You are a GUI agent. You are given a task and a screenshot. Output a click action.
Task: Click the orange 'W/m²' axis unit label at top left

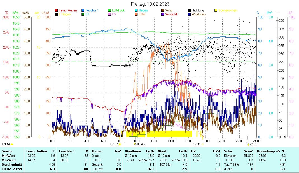click(x=46, y=13)
